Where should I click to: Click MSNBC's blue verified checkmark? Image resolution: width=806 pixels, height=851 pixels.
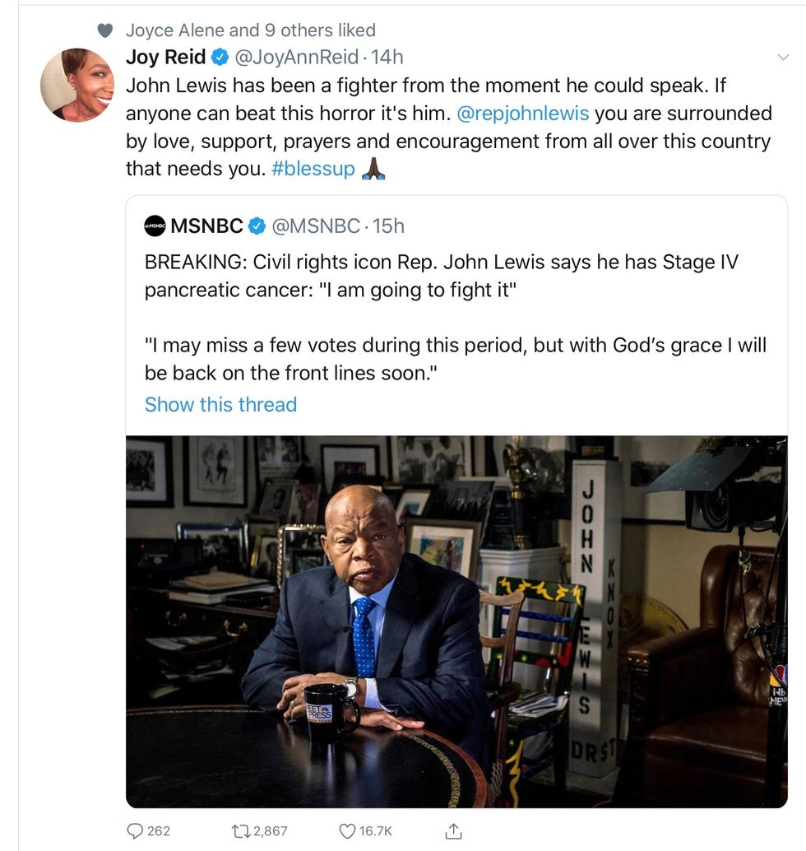[x=257, y=226]
